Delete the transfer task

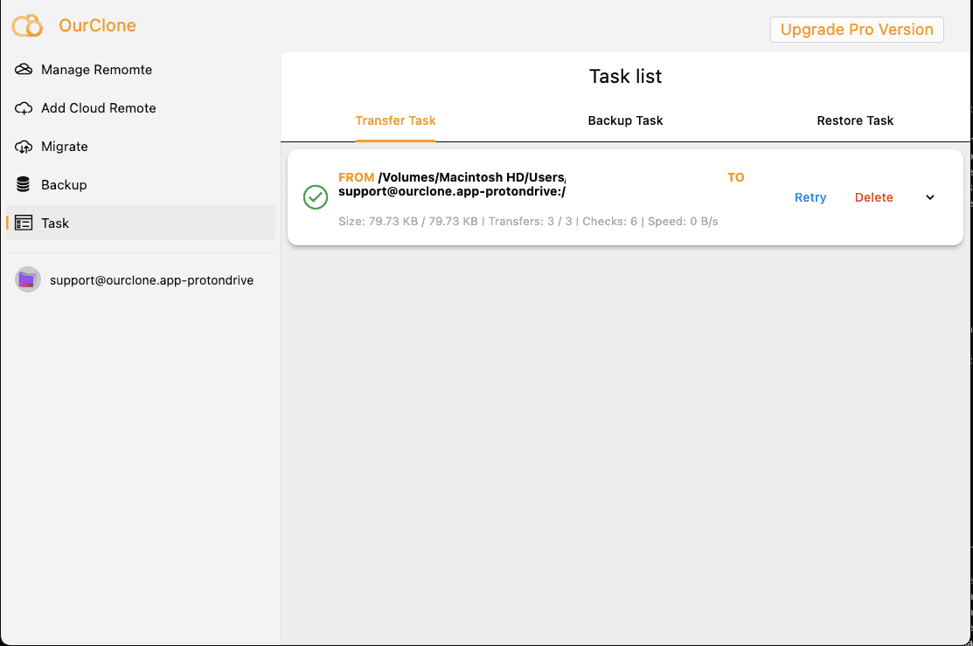[x=873, y=197]
